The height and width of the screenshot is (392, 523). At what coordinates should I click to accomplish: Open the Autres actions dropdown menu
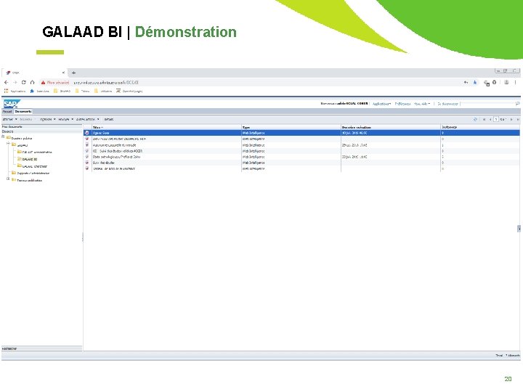pos(87,119)
